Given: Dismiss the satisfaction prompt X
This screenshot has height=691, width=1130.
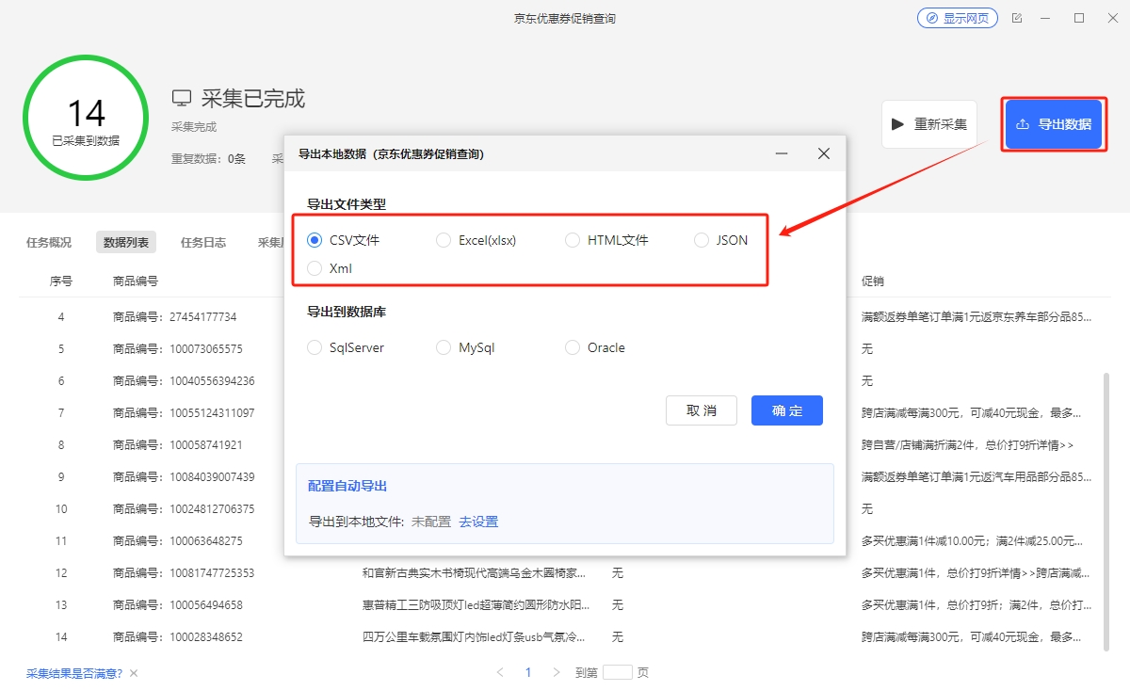Looking at the screenshot, I should (134, 673).
